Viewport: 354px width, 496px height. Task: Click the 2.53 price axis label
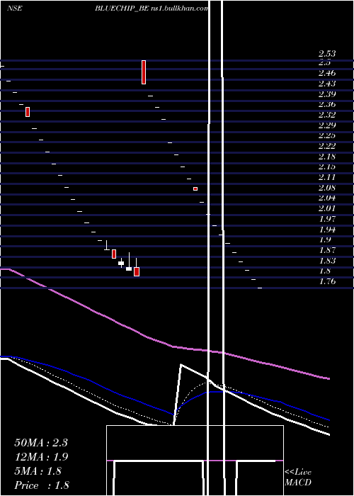click(x=327, y=53)
